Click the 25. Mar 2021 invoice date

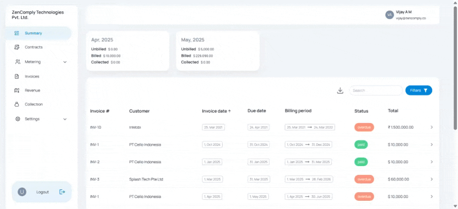[x=213, y=127]
